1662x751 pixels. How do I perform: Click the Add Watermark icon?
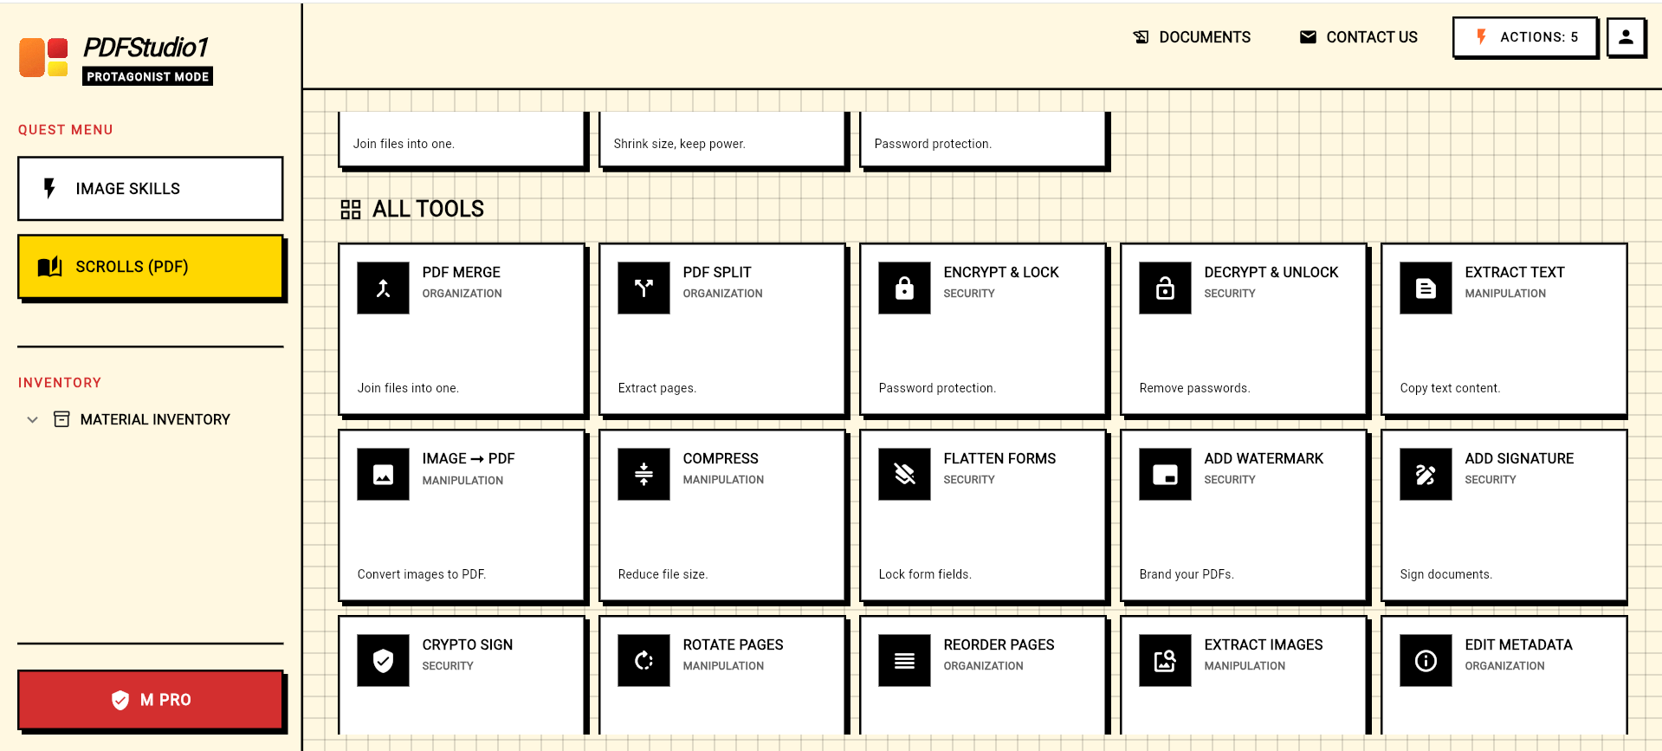[1165, 474]
